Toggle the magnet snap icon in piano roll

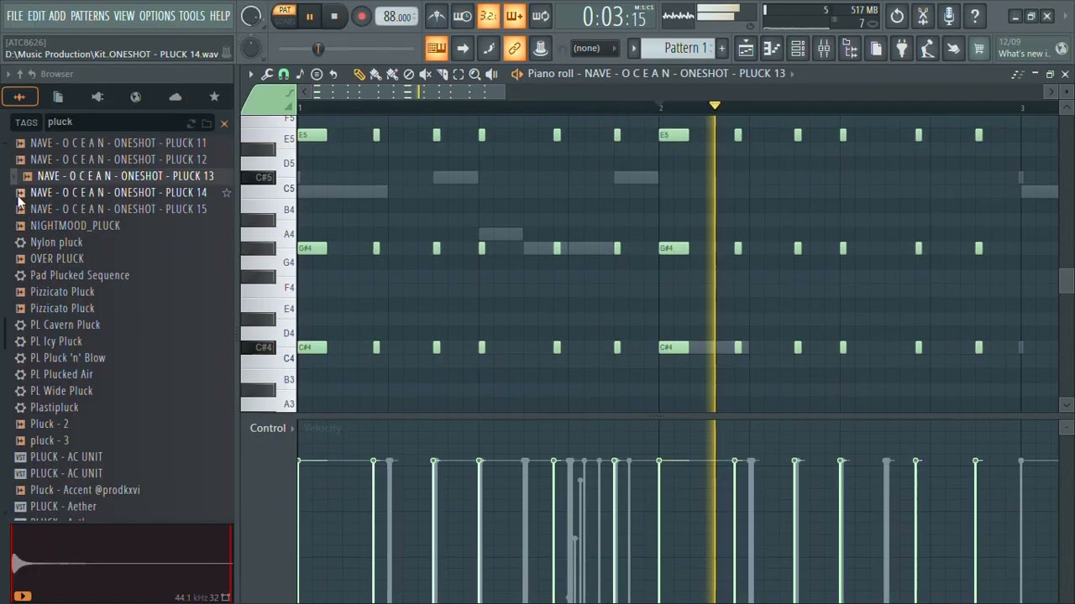point(284,74)
